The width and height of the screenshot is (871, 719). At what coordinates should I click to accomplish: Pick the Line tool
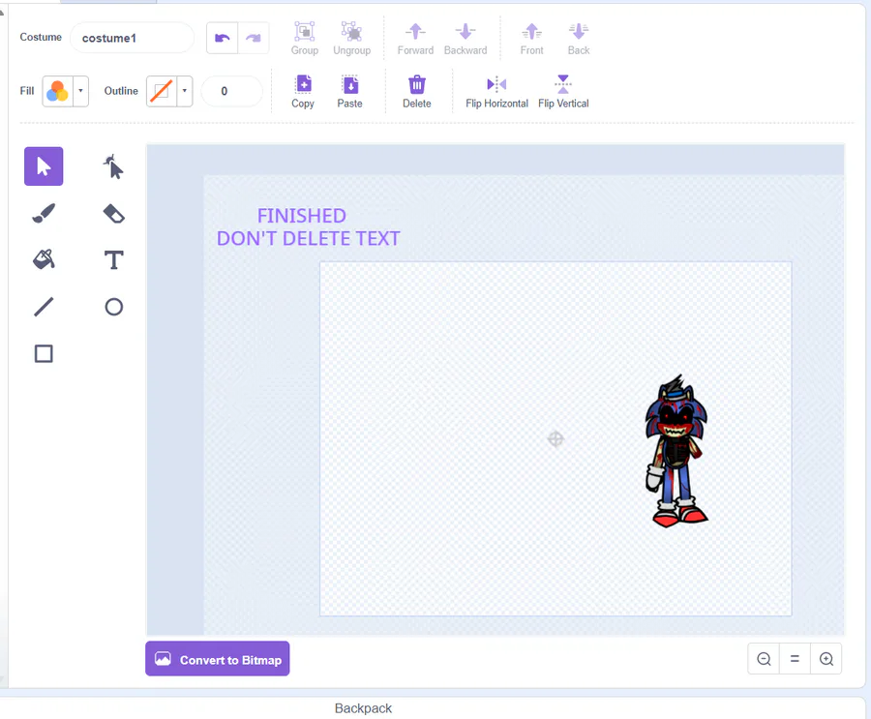[44, 307]
